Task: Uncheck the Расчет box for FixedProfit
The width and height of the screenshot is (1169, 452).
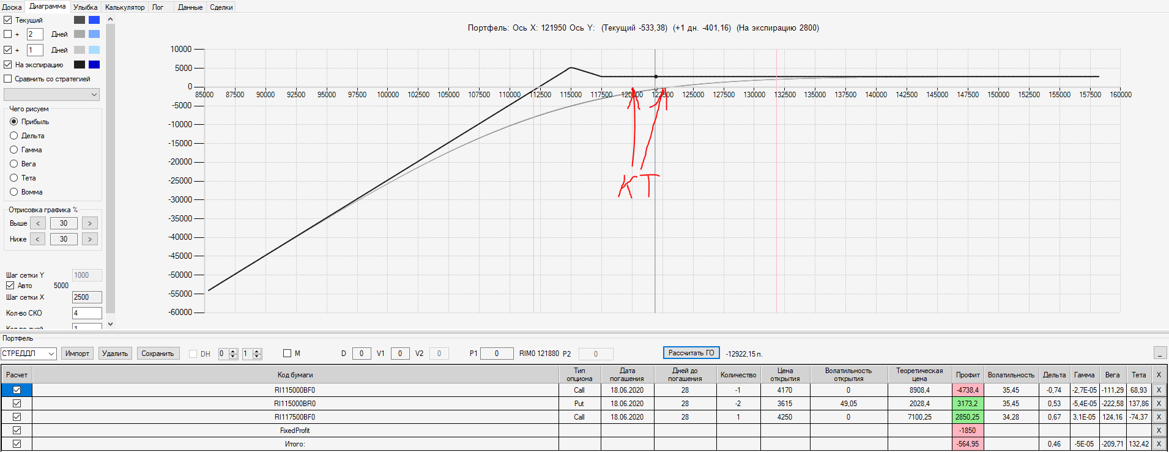Action: coord(17,431)
